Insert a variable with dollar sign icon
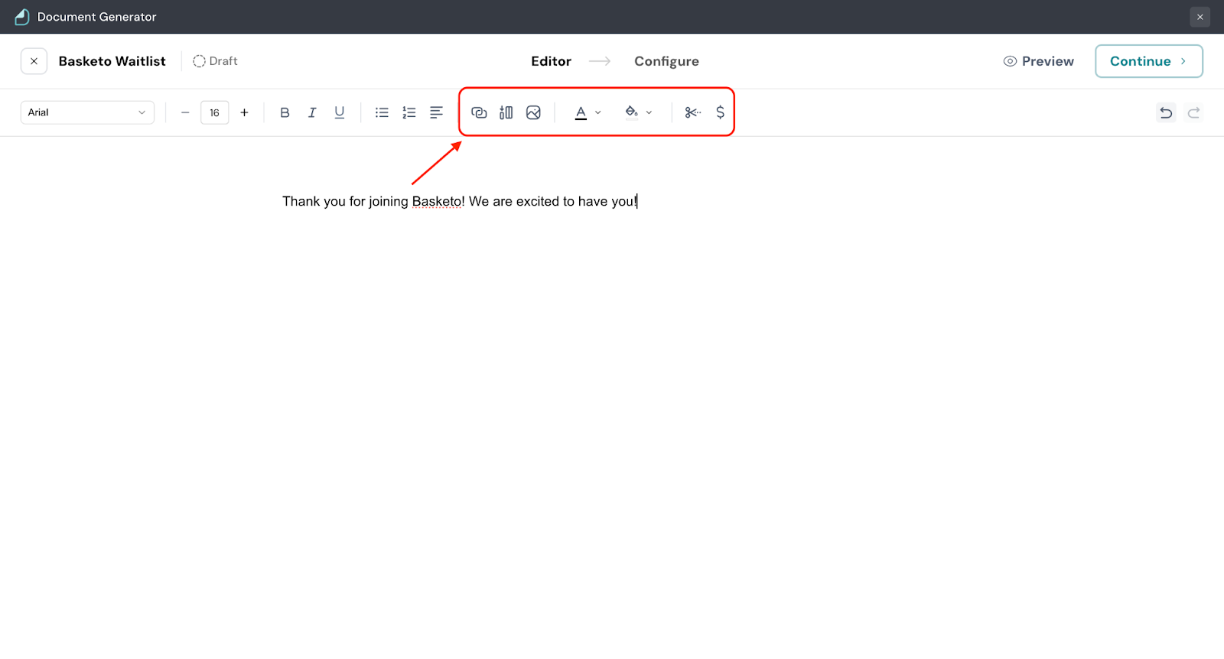The width and height of the screenshot is (1224, 659). 720,112
